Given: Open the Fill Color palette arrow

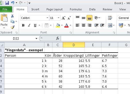Looking at the screenshot, I should pyautogui.click(x=62, y=25).
